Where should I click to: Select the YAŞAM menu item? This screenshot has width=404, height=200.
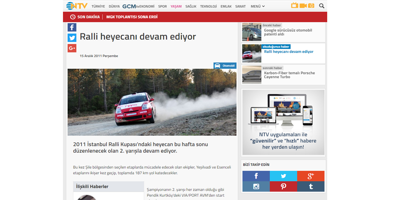tap(176, 6)
